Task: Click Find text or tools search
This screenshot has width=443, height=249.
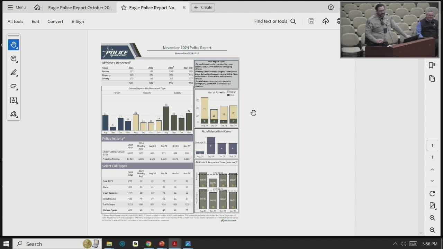Action: coord(275,21)
